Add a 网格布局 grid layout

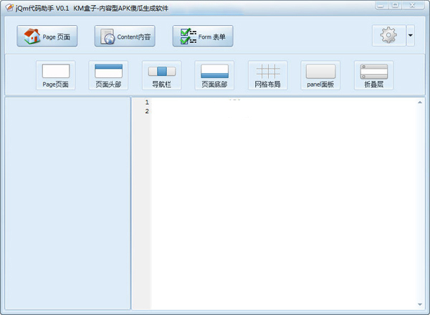click(267, 76)
